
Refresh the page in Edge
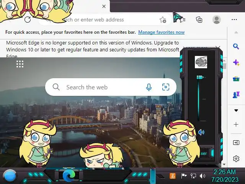coord(28,20)
